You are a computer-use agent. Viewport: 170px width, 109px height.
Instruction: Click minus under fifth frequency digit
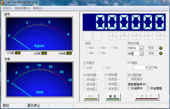pyautogui.click(x=148, y=38)
